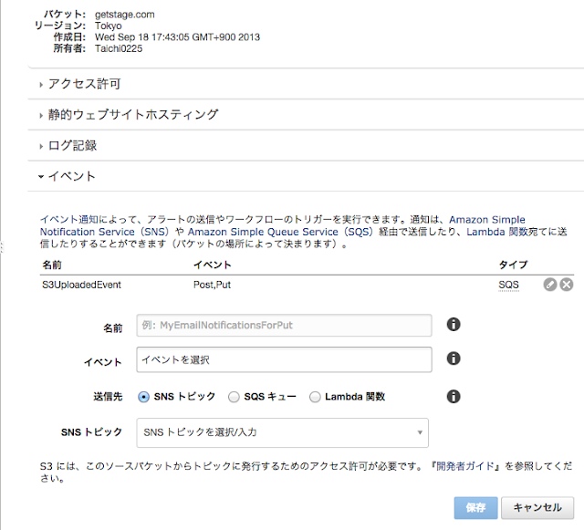
Task: Click the イベントを選択 field
Action: (284, 359)
